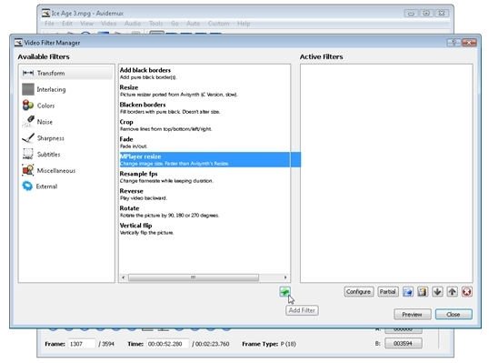Select the Resize filter
The image size is (489, 363).
[x=205, y=90]
